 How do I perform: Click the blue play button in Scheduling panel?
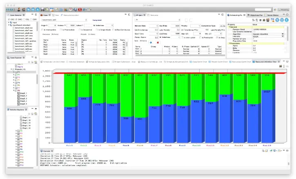287,20
